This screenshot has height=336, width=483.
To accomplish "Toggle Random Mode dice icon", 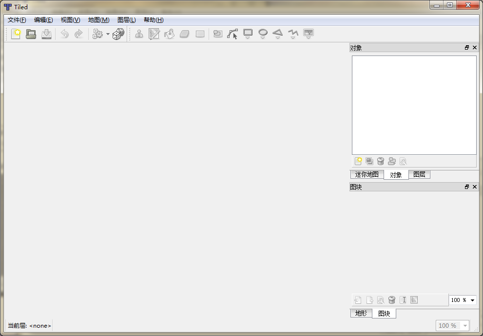I will click(x=118, y=34).
